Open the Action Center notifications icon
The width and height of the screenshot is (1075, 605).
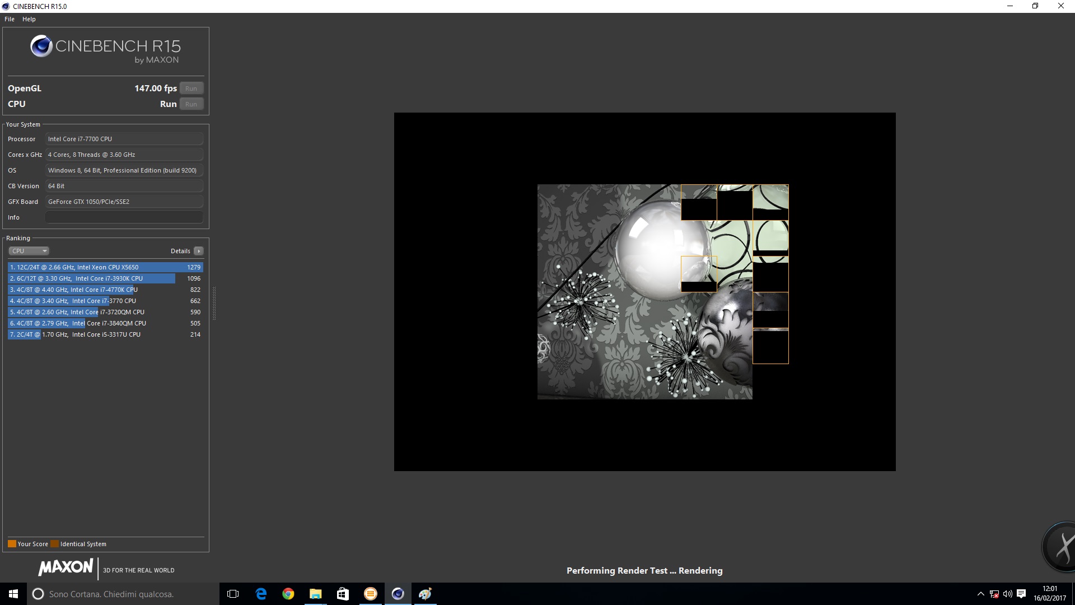[x=1021, y=594]
